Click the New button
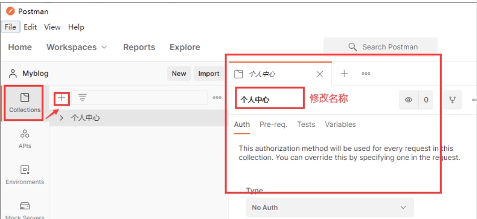Image resolution: width=477 pixels, height=219 pixels. 179,74
